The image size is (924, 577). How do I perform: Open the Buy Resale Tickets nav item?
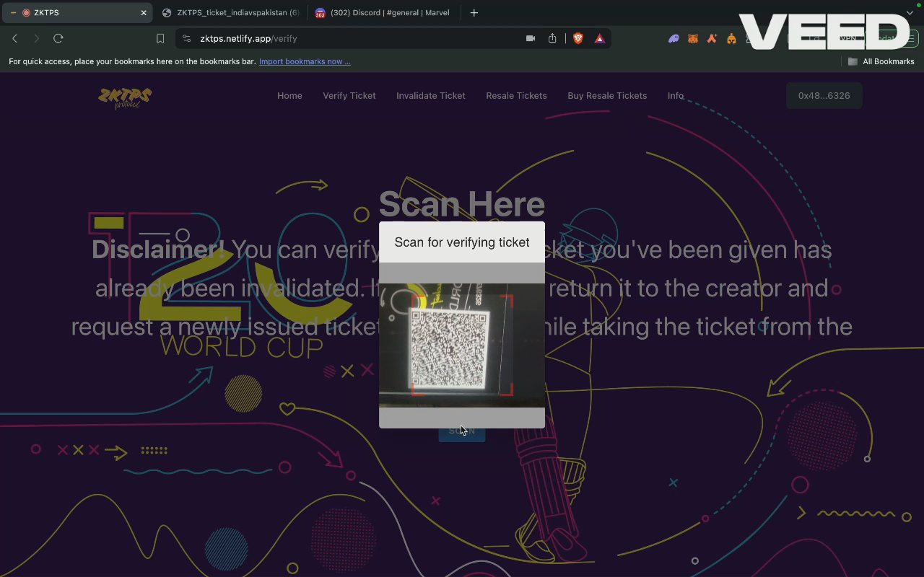pyautogui.click(x=607, y=95)
